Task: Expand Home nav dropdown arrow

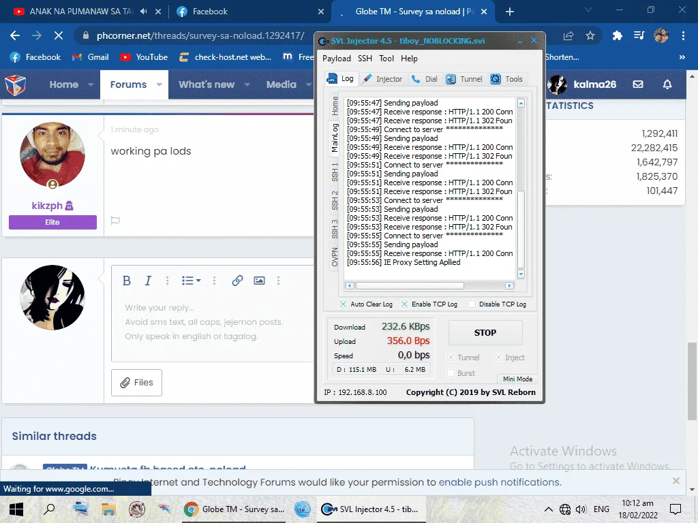Action: [91, 84]
